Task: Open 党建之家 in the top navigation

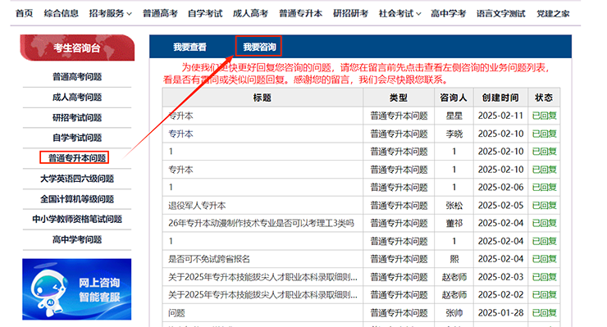Action: point(553,14)
